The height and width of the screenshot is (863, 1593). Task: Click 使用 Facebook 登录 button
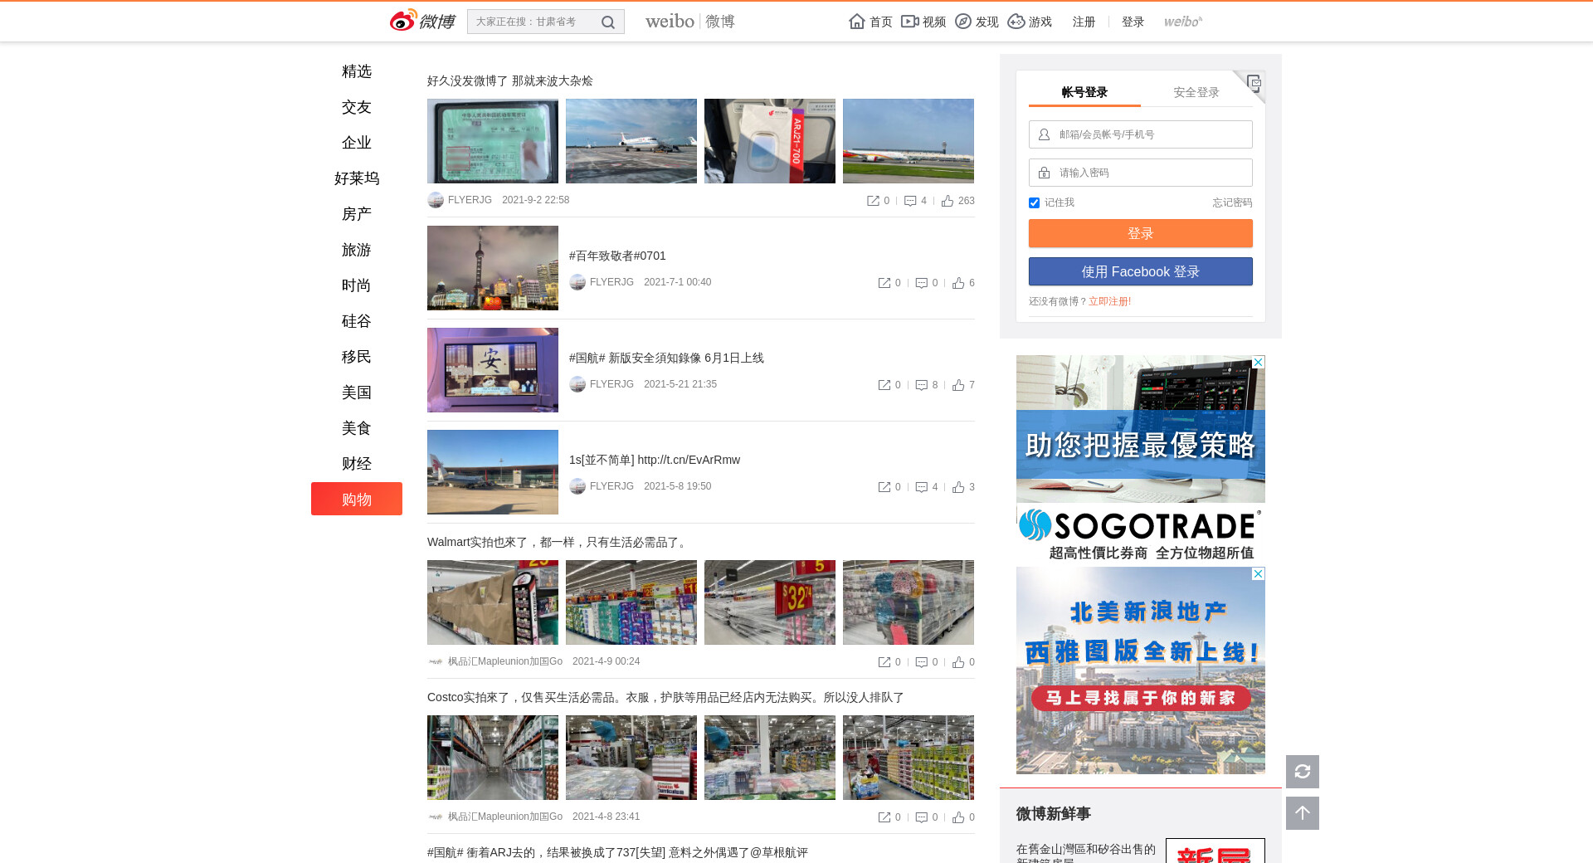coord(1141,271)
